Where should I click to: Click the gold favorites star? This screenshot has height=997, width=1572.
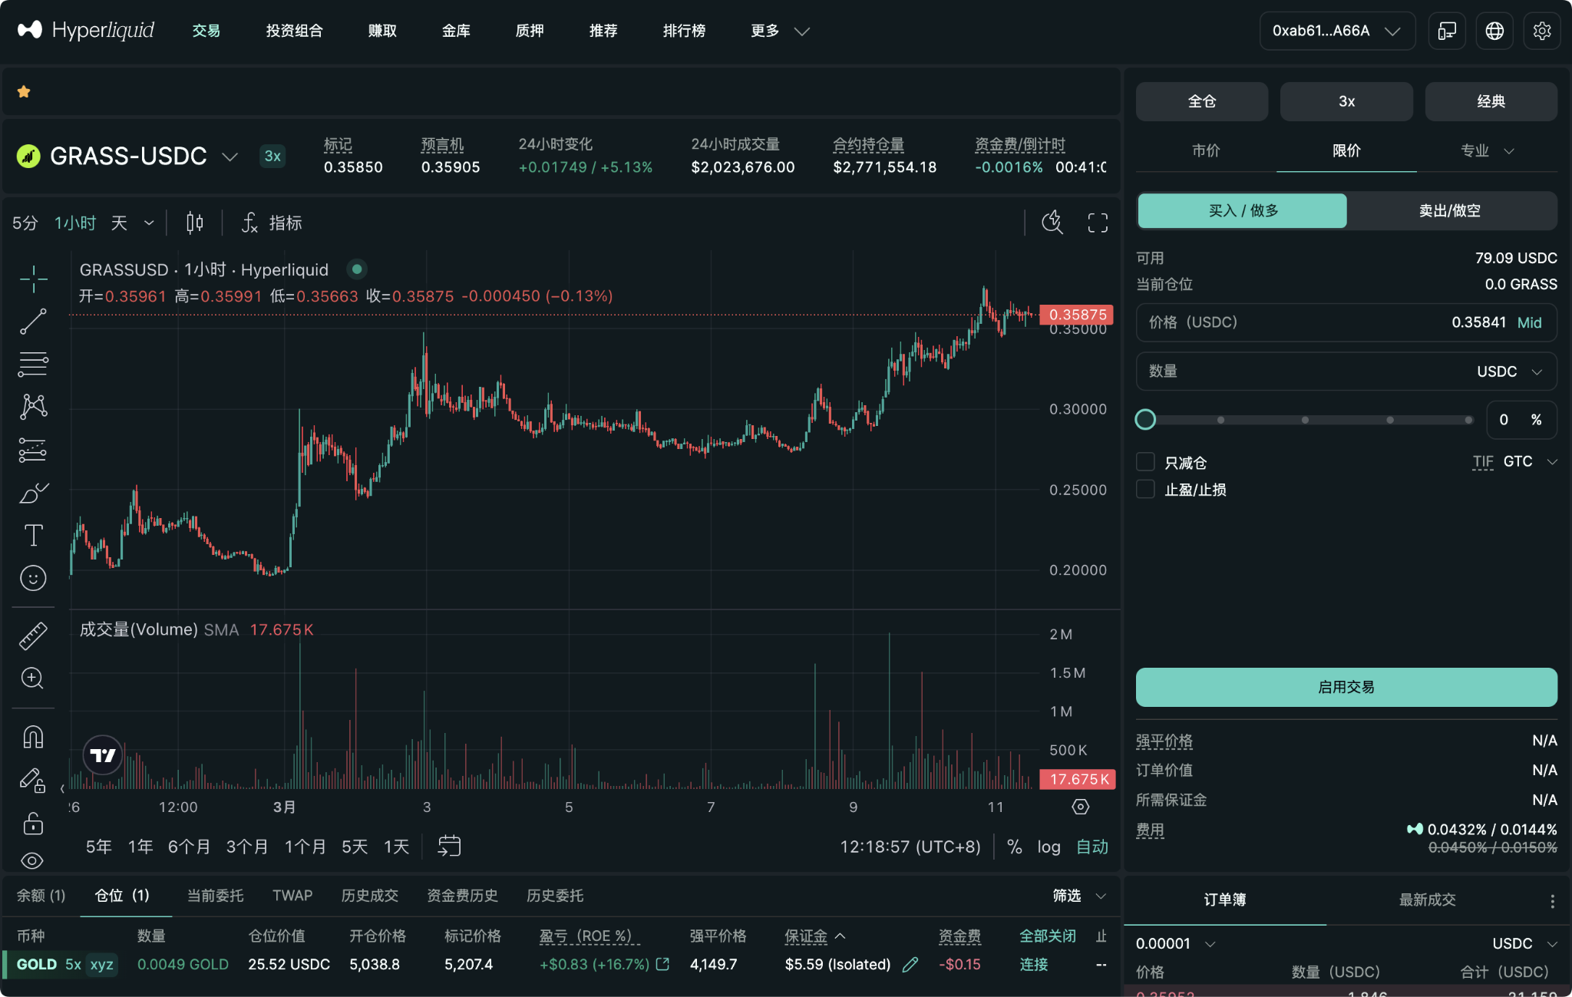point(24,92)
